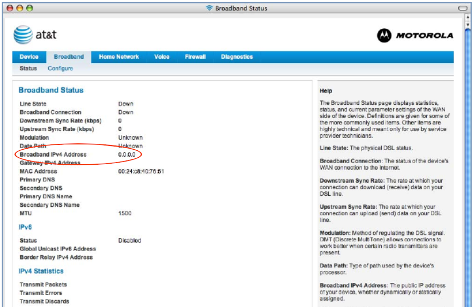Click the MAC Address value
This screenshot has height=307, width=474.
141,172
